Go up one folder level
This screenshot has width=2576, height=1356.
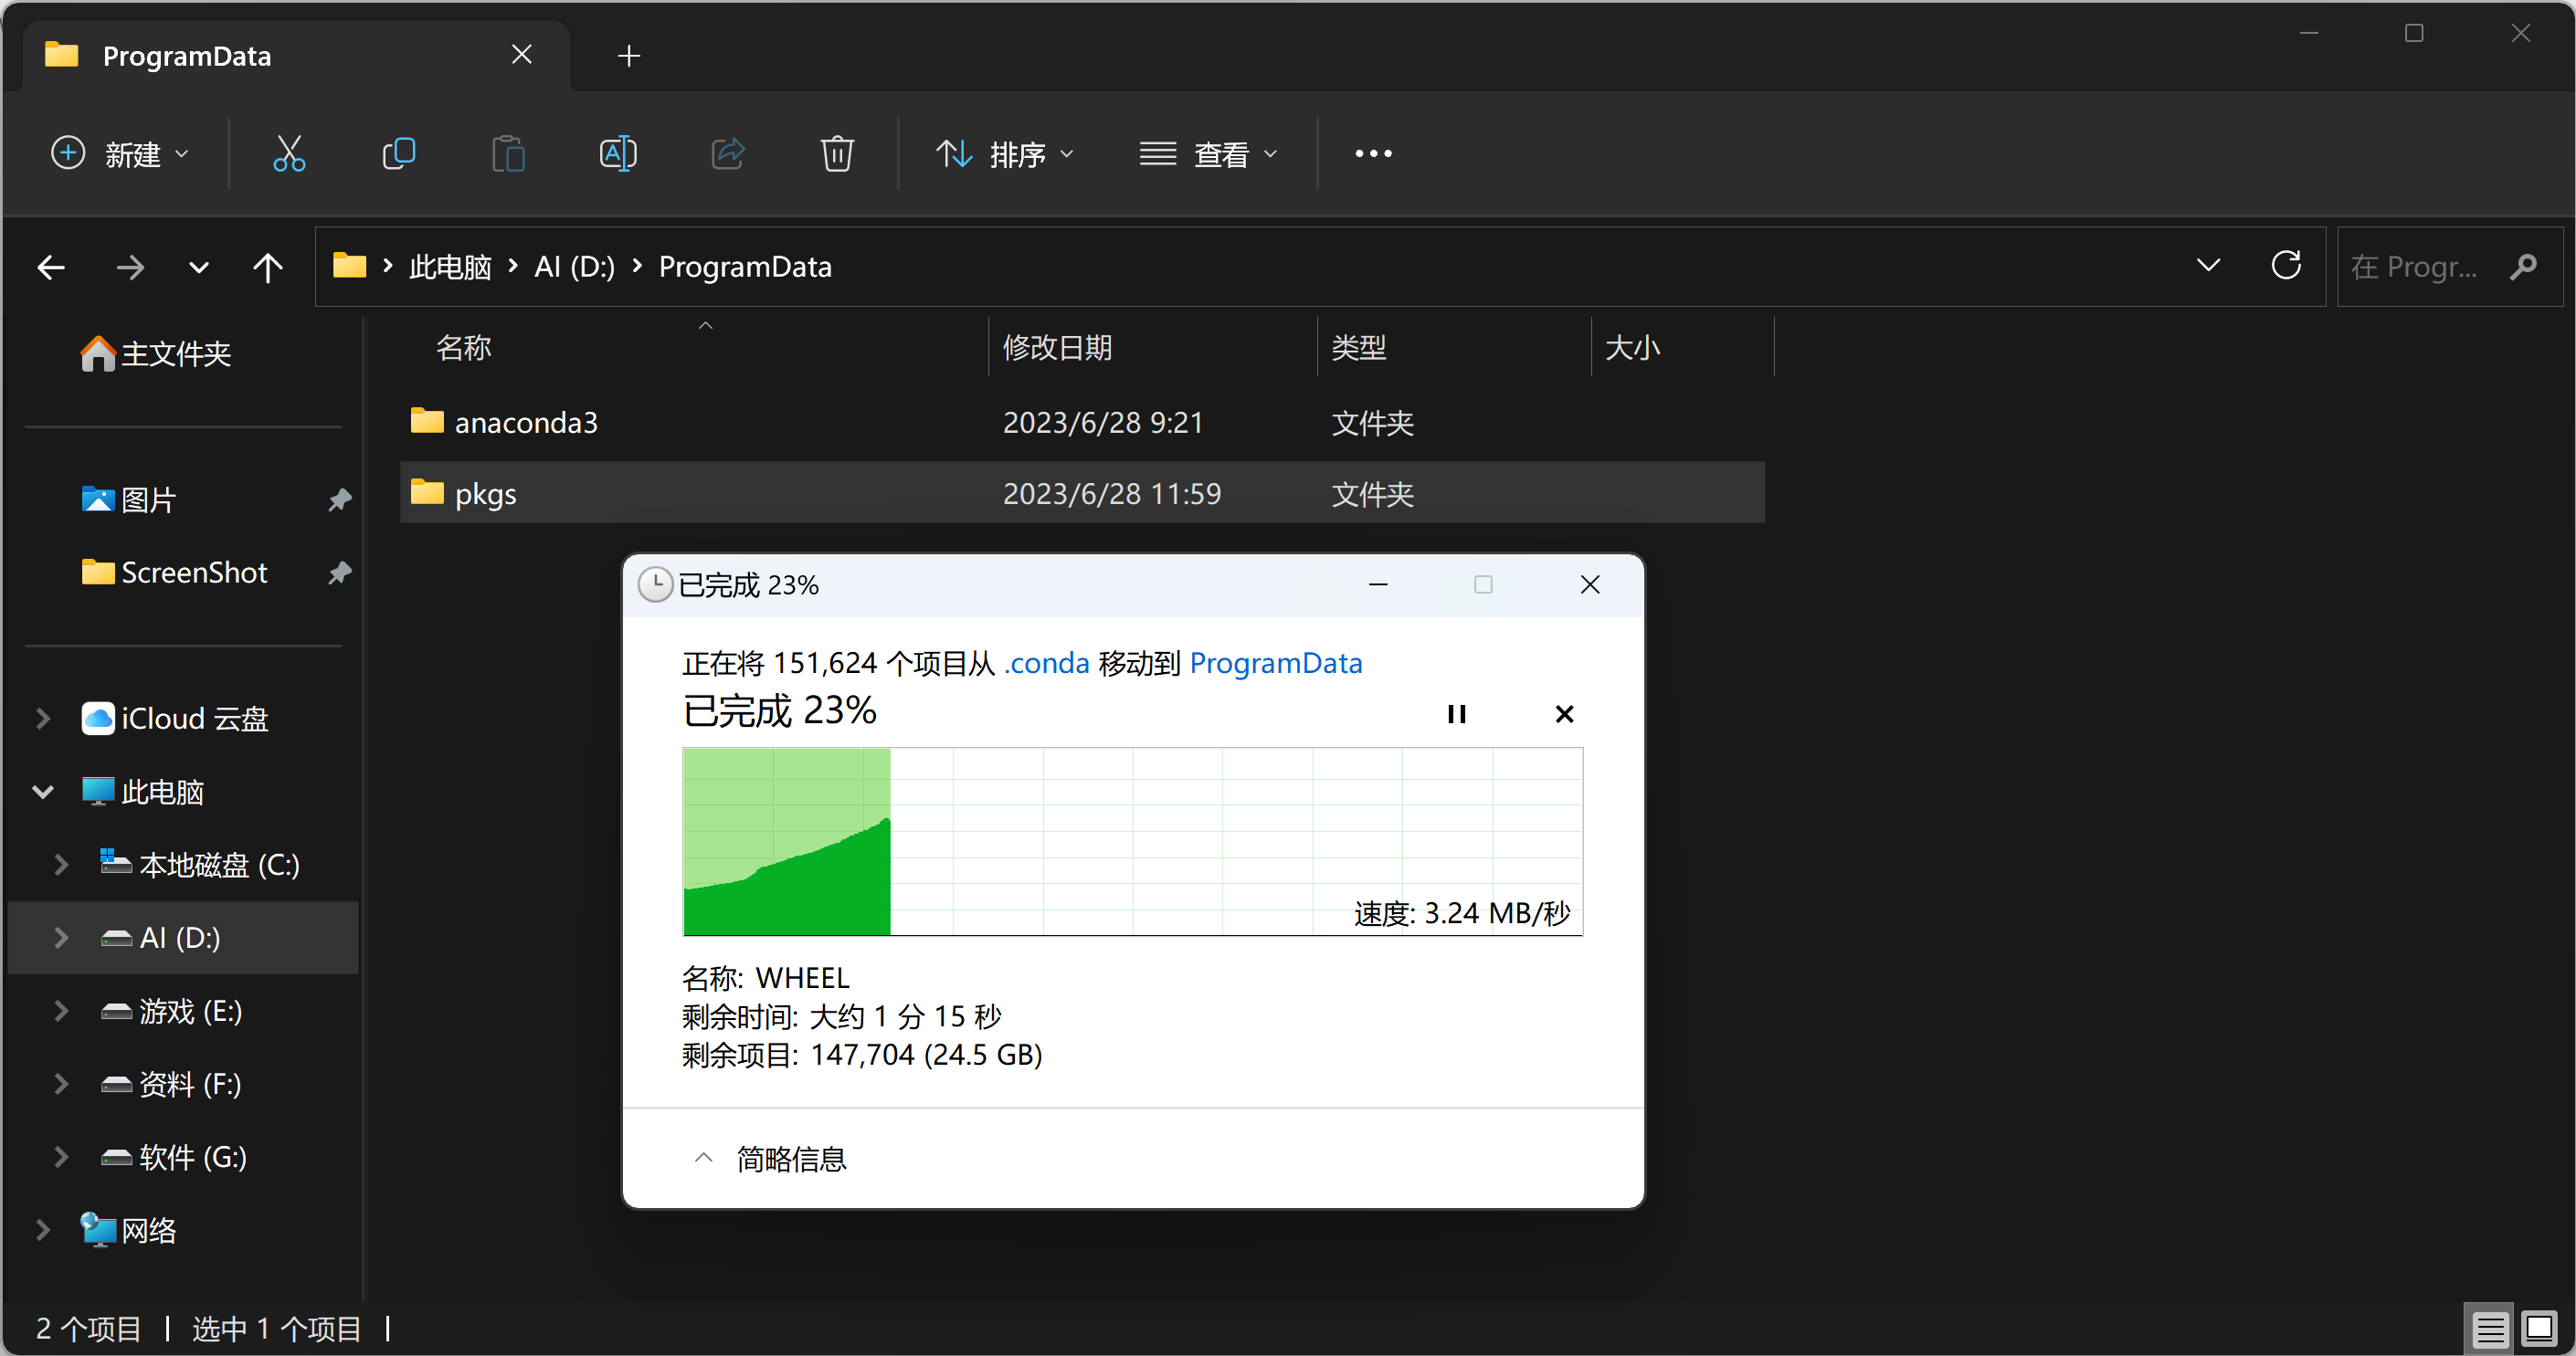(267, 267)
